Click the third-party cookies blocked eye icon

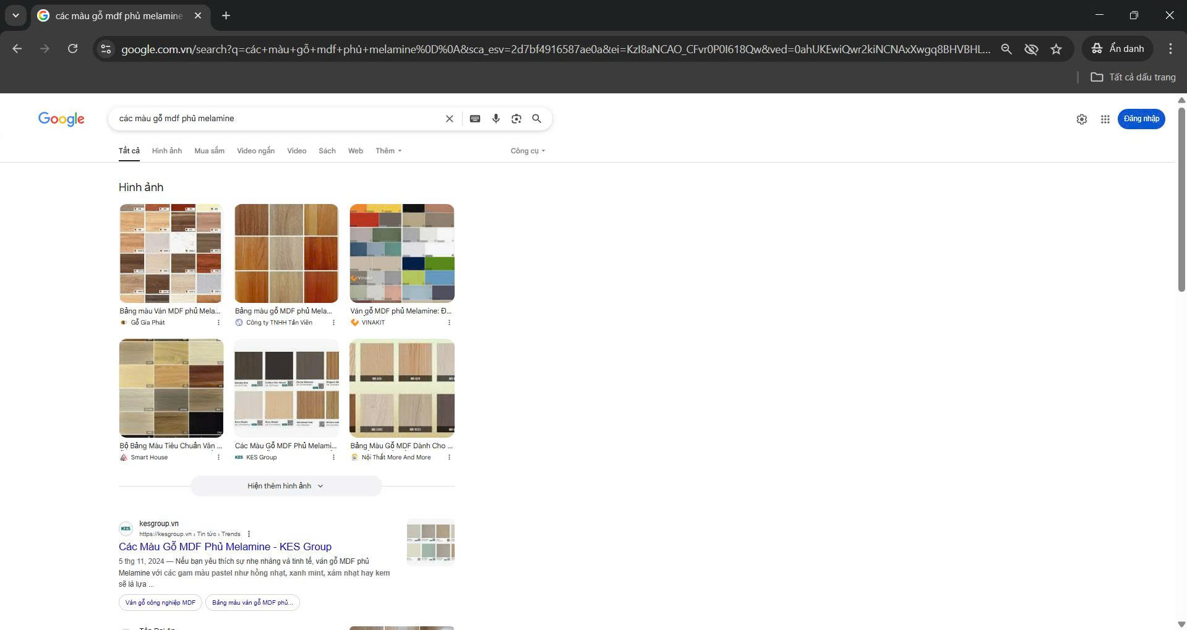1031,49
